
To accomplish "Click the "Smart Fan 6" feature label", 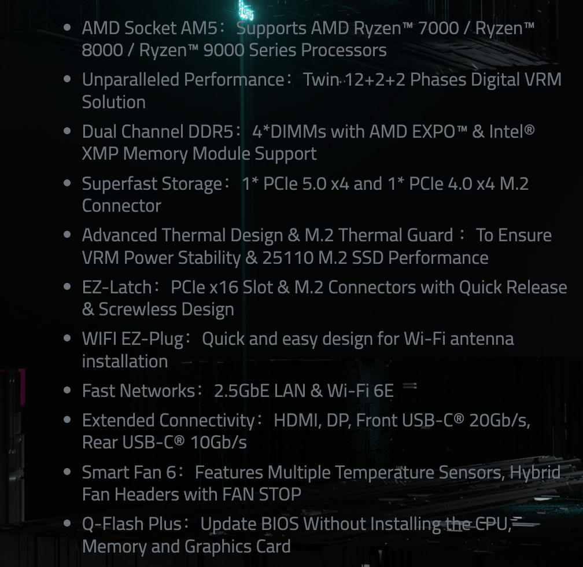I will point(129,472).
